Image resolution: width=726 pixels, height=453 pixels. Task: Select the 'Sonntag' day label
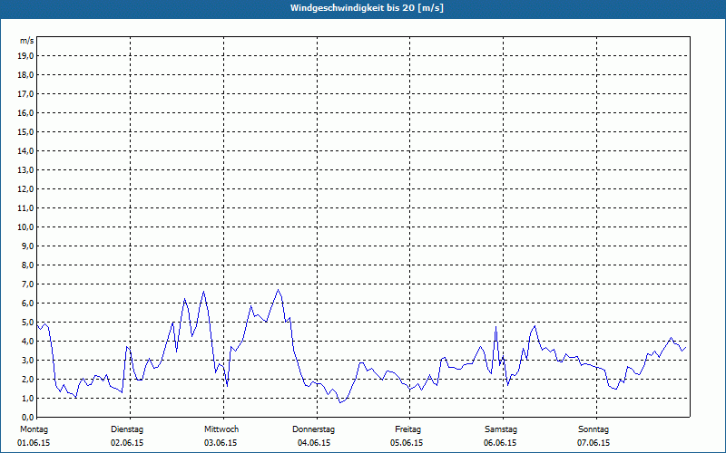[x=594, y=429]
